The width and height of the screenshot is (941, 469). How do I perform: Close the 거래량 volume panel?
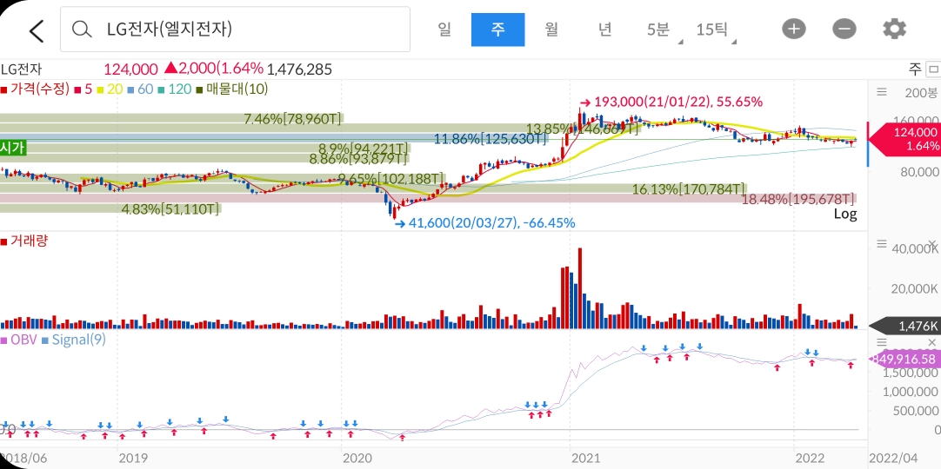(931, 243)
